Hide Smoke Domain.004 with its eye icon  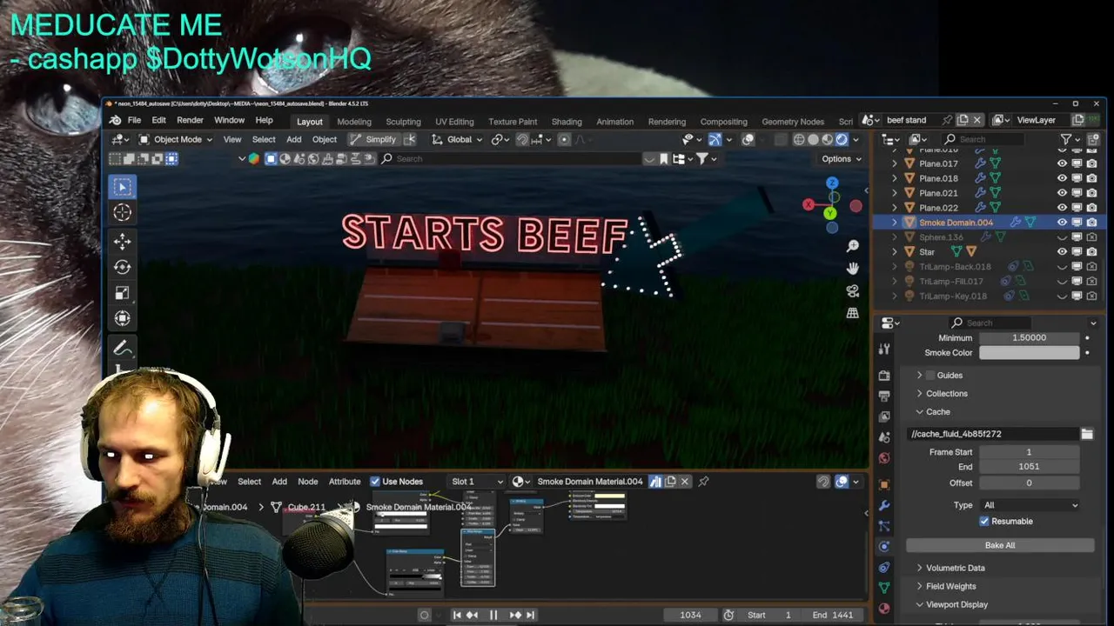1062,223
